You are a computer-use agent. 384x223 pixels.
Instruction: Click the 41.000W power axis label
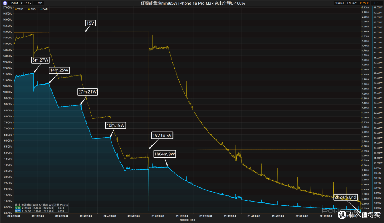(377, 7)
